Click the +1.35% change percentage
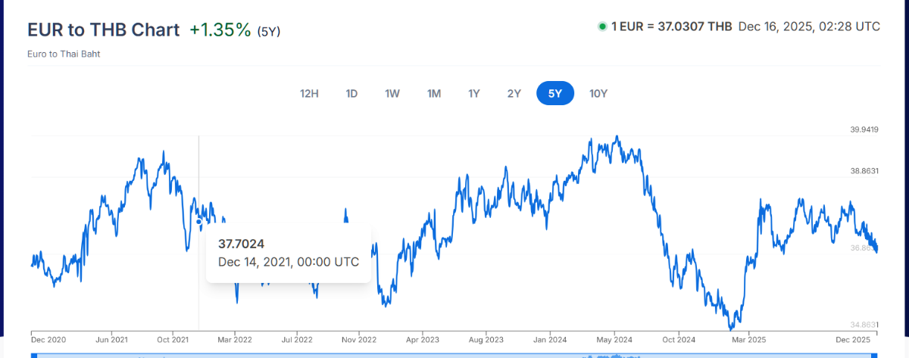909x358 pixels. point(220,30)
